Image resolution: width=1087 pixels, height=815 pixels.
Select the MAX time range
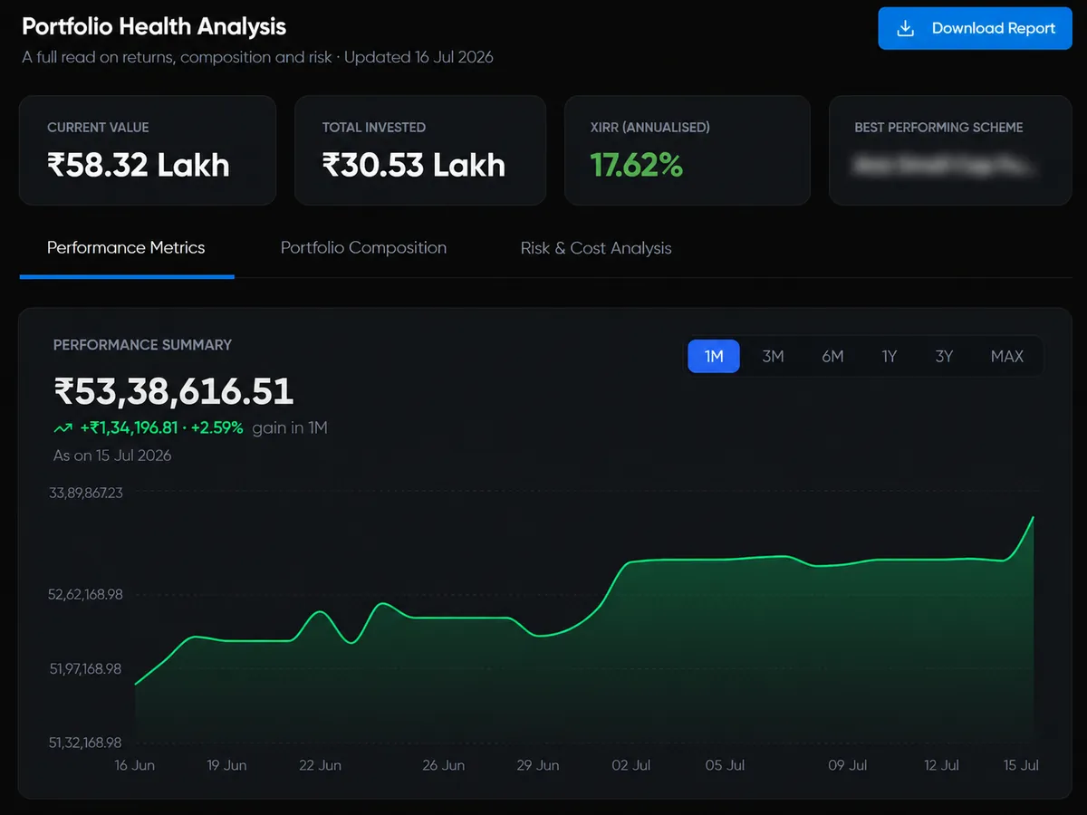click(x=1007, y=356)
